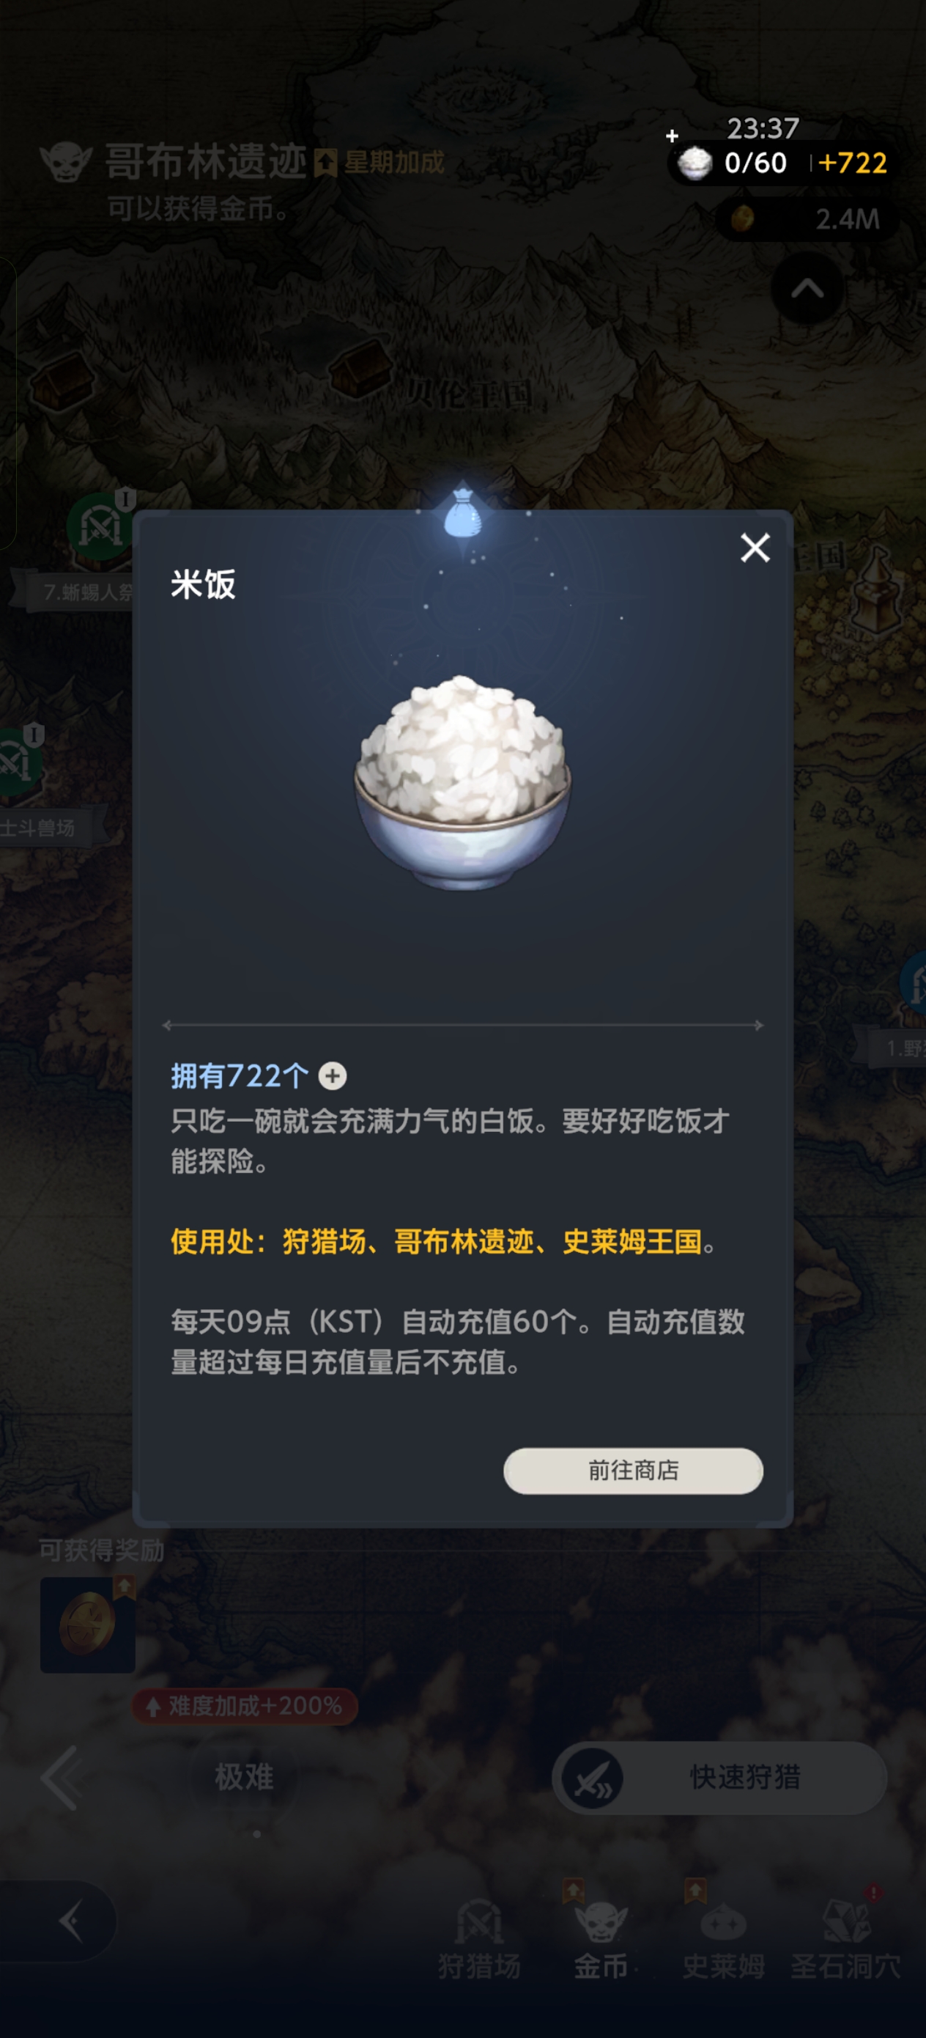Go to shop via 前往商店 button
Viewport: 926px width, 2038px height.
(x=633, y=1471)
